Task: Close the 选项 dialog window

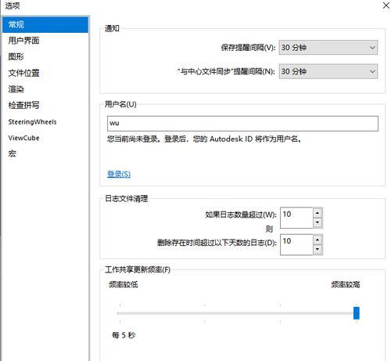Action: (x=386, y=5)
